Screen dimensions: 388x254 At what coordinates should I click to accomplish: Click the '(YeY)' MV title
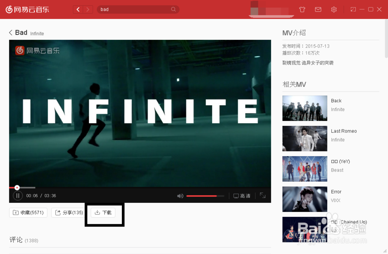[x=341, y=161]
